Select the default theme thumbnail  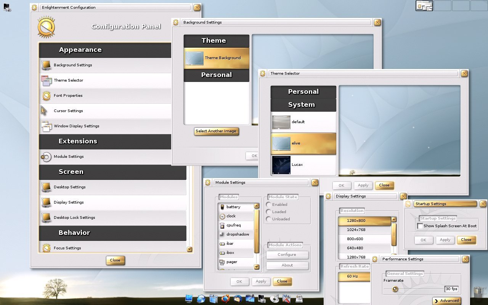click(281, 122)
